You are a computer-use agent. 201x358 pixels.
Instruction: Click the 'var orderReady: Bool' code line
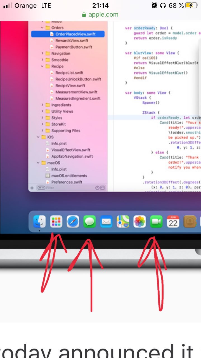click(149, 28)
